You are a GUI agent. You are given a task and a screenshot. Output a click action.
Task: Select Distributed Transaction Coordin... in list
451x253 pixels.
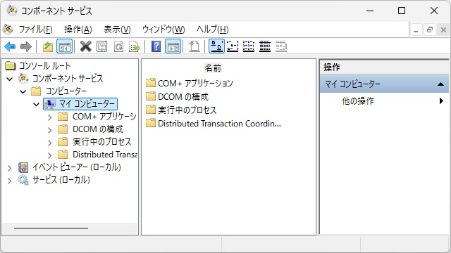coord(219,124)
